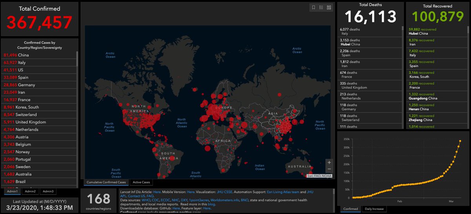The height and width of the screenshot is (214, 471).
Task: Open the WHO data source link
Action: [x=145, y=200]
